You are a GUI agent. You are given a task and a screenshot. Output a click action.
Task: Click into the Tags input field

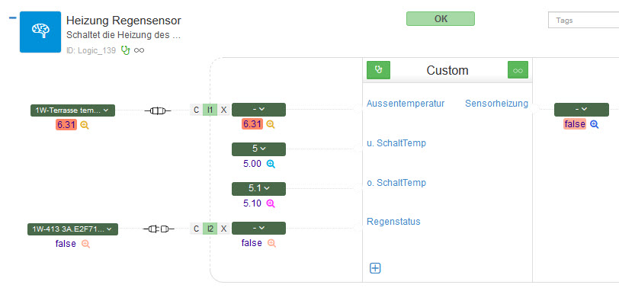click(x=583, y=20)
